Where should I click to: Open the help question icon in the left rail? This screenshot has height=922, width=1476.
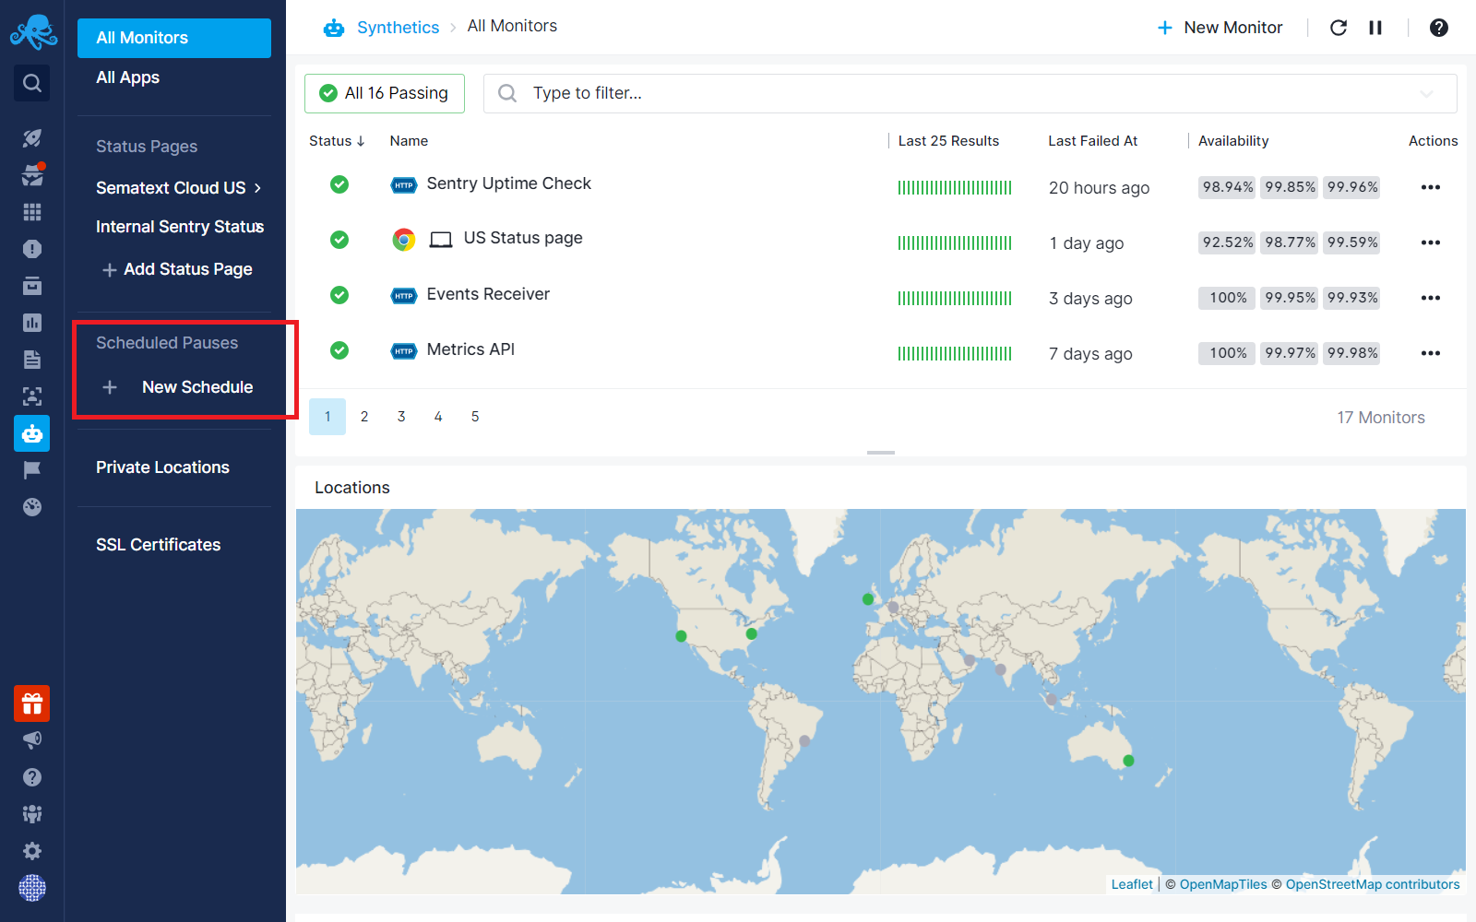tap(32, 777)
